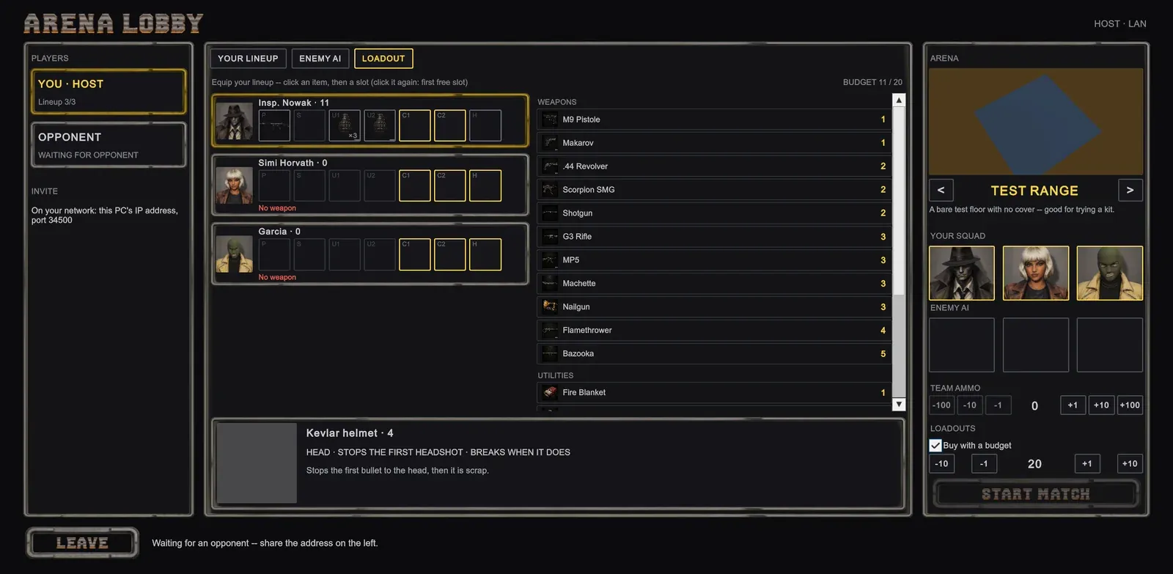The height and width of the screenshot is (574, 1173).
Task: Raise loadout budget by 1
Action: tap(1087, 463)
